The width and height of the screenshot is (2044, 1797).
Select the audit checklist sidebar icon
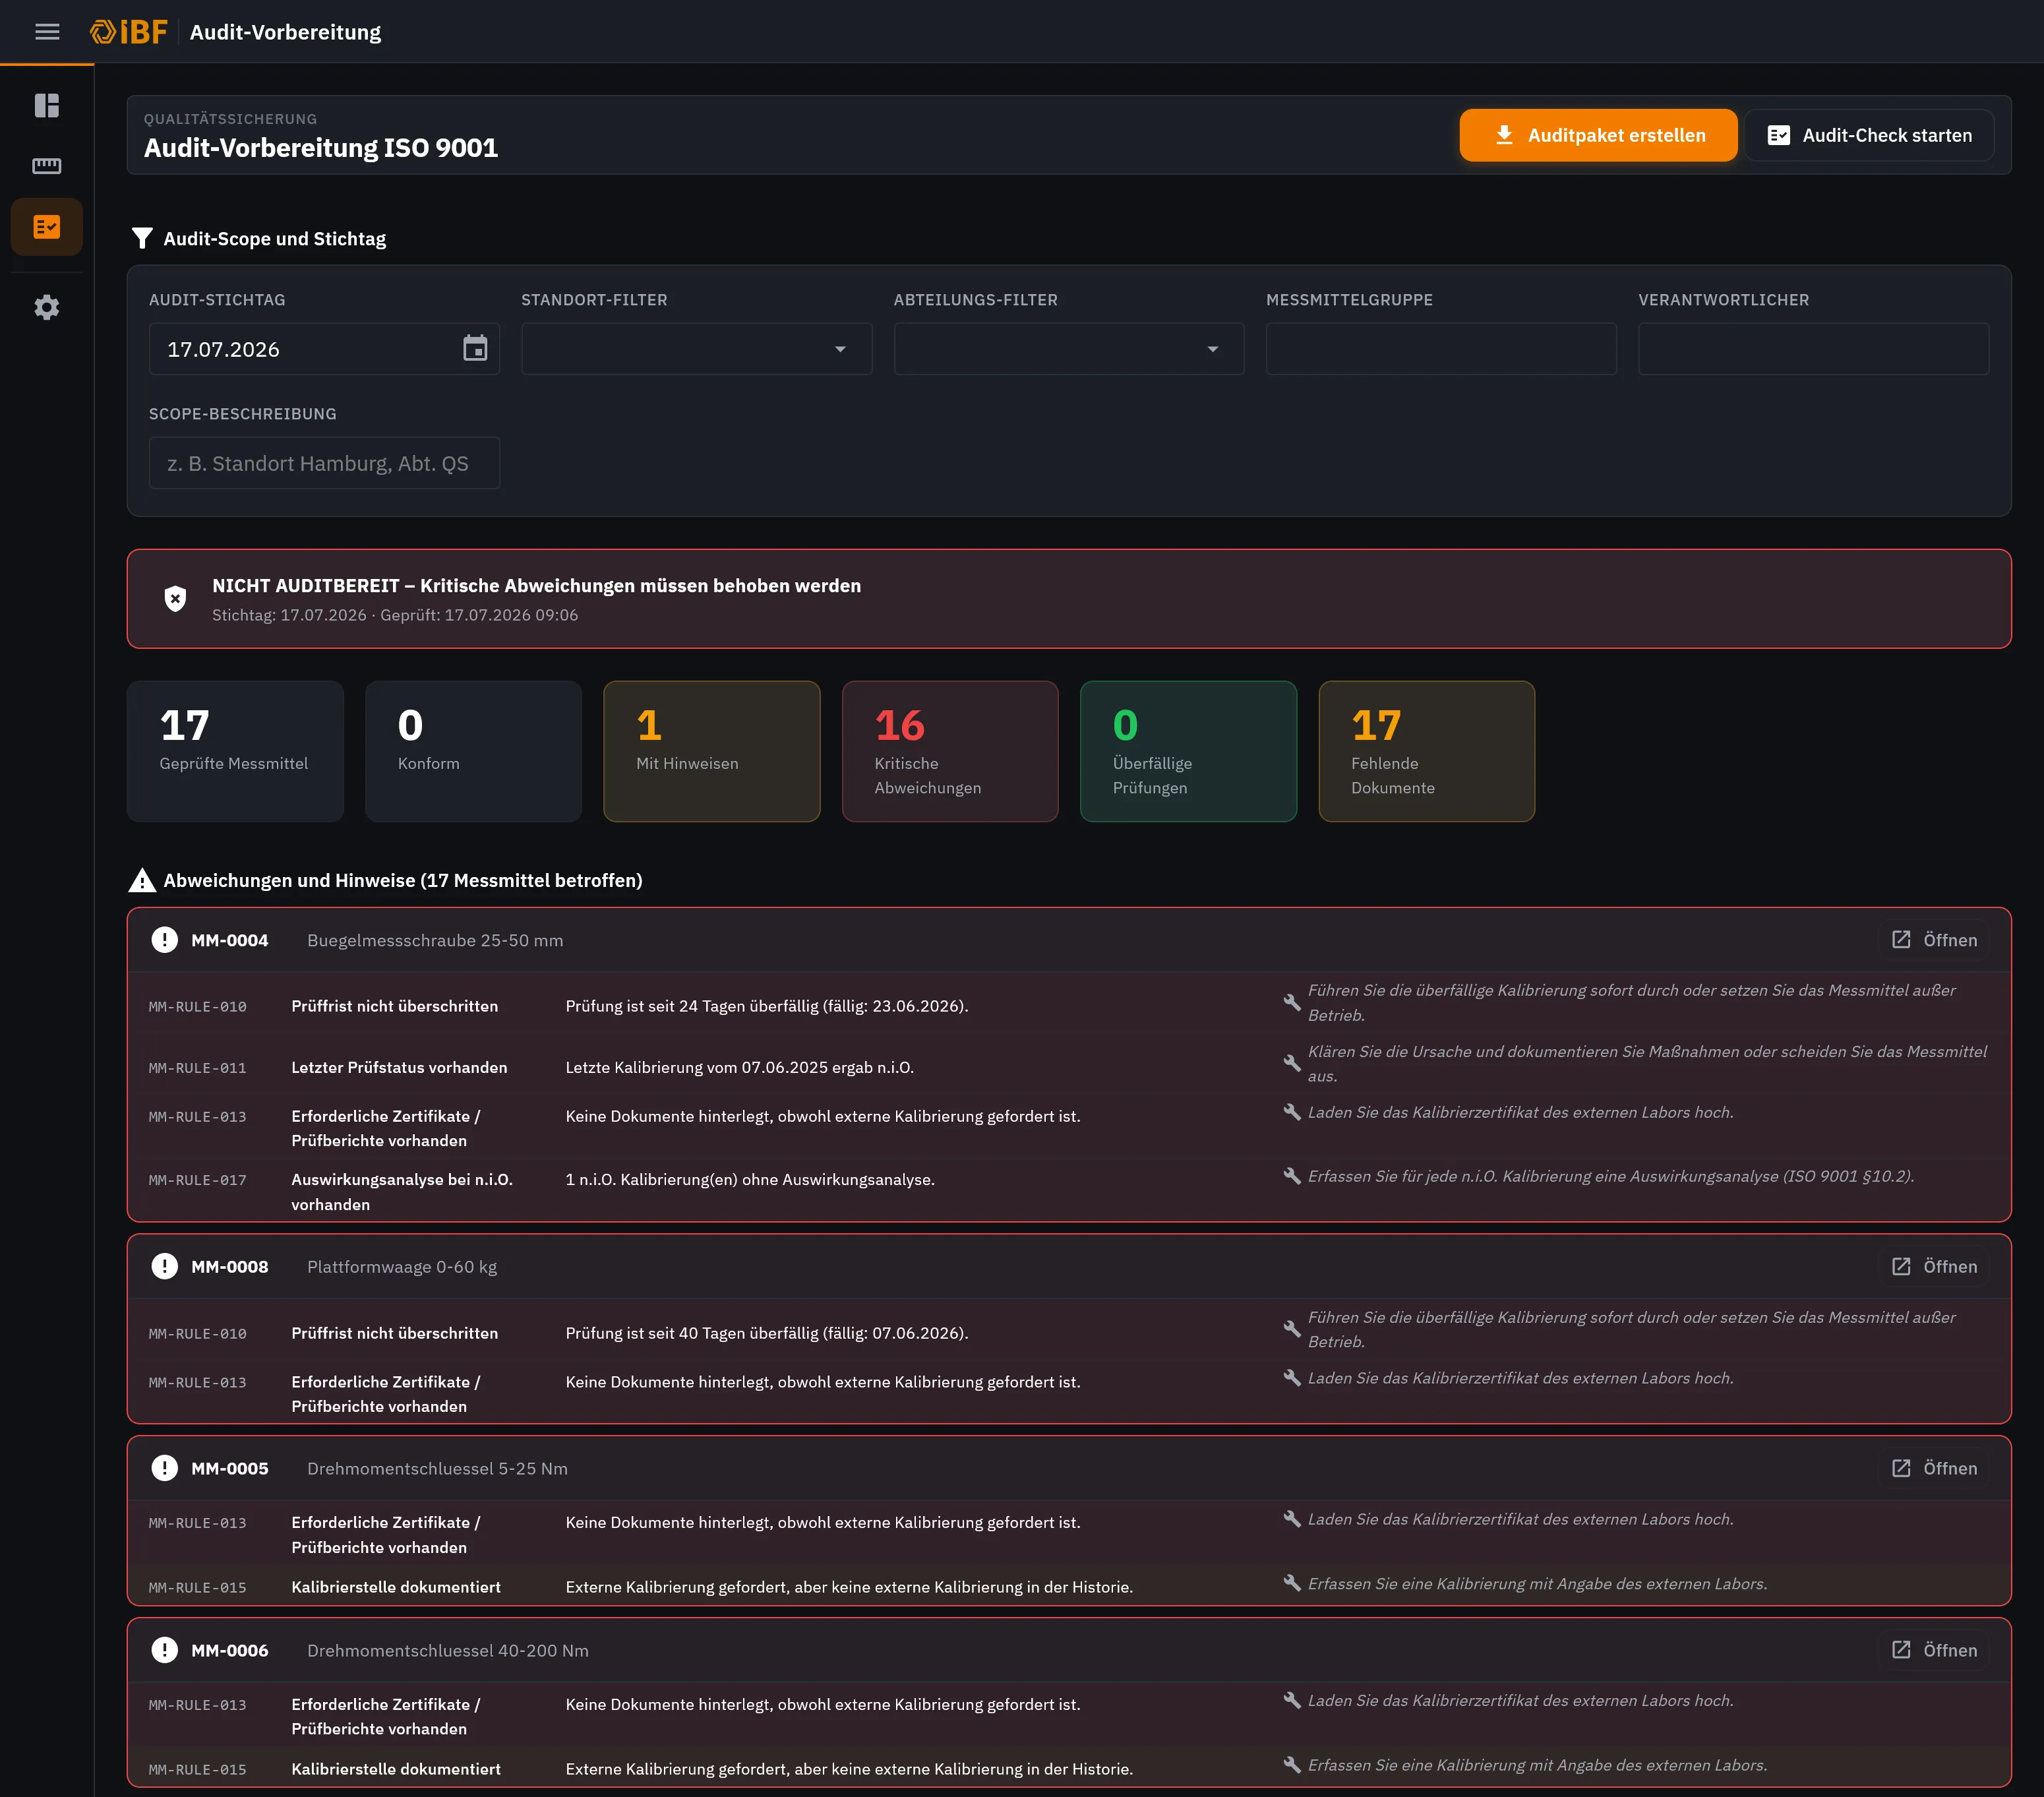pyautogui.click(x=47, y=227)
